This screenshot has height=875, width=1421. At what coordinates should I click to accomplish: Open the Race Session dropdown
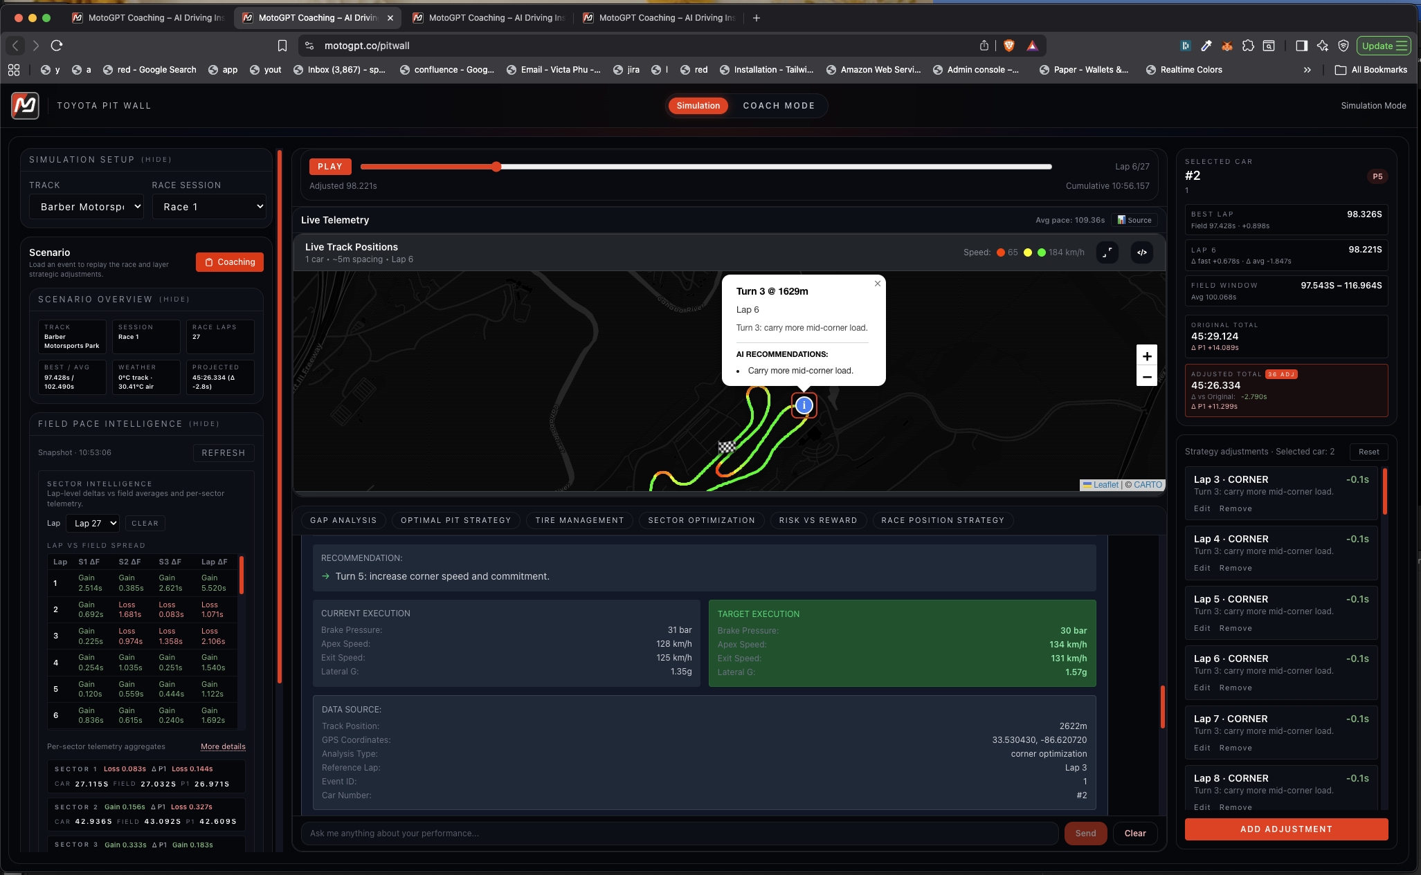point(209,207)
